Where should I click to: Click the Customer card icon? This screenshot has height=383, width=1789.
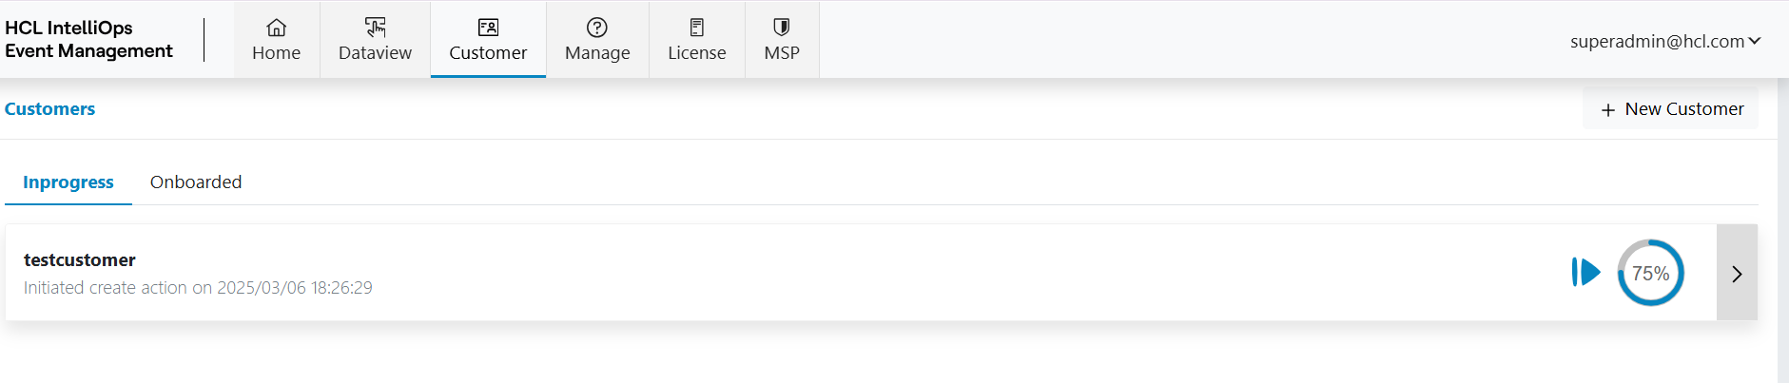[x=488, y=28]
